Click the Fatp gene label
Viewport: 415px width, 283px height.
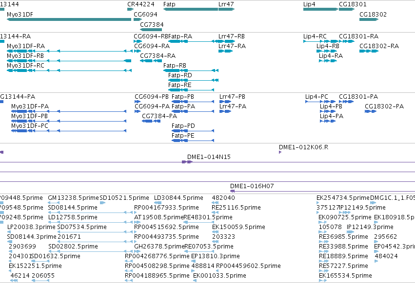click(169, 4)
